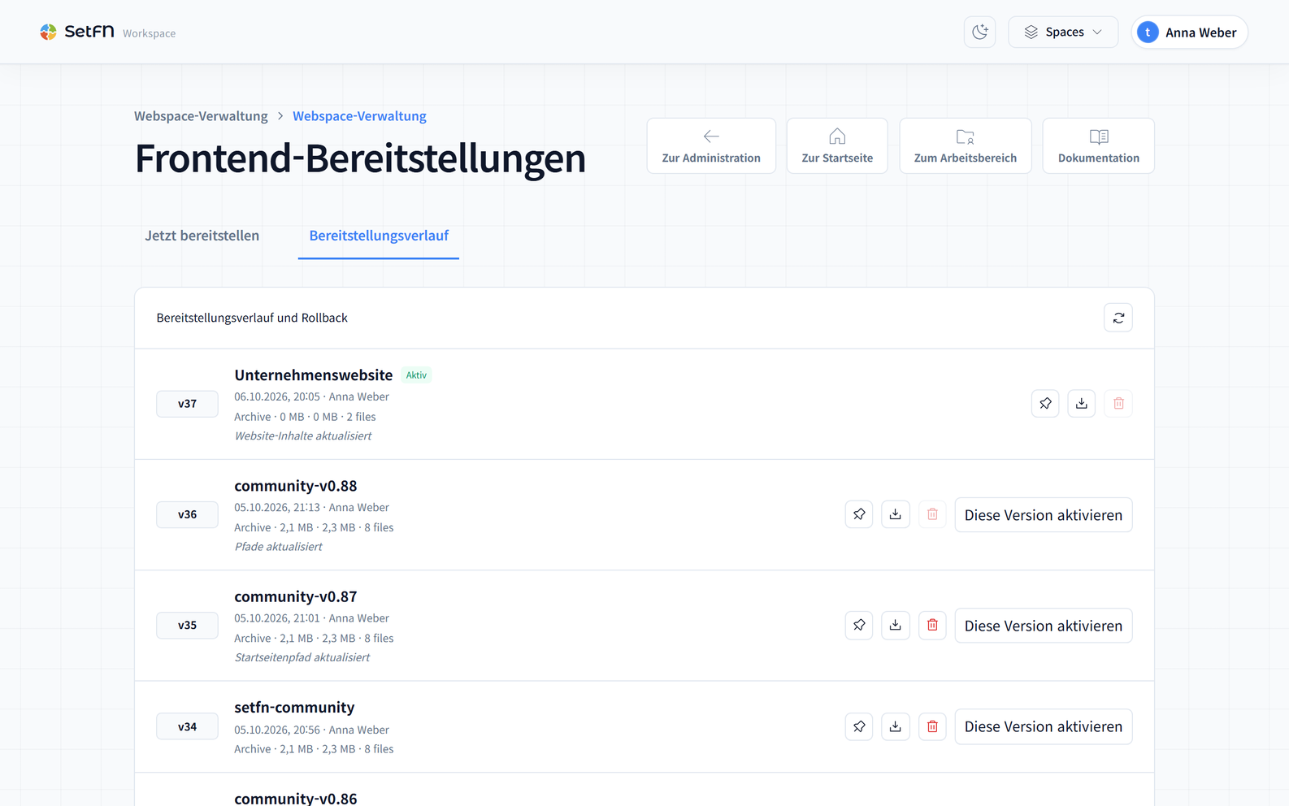Click the v35 version badge

187,625
